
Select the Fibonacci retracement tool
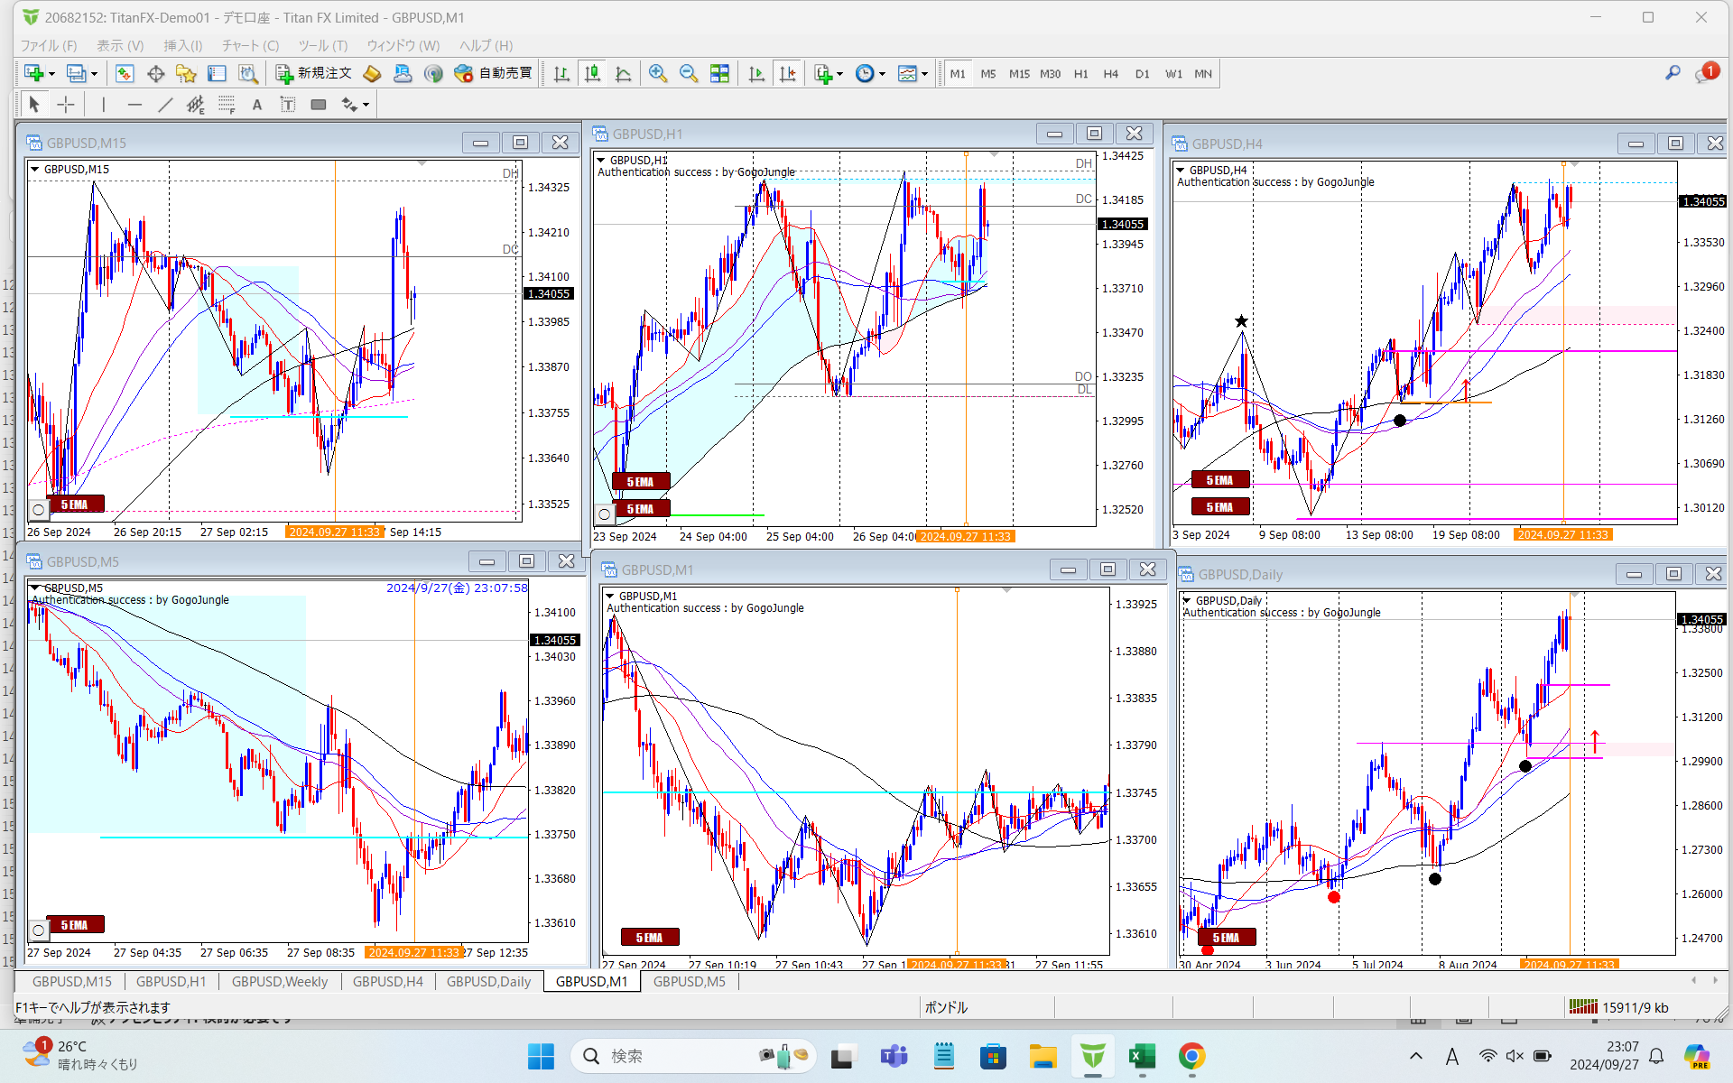[227, 105]
